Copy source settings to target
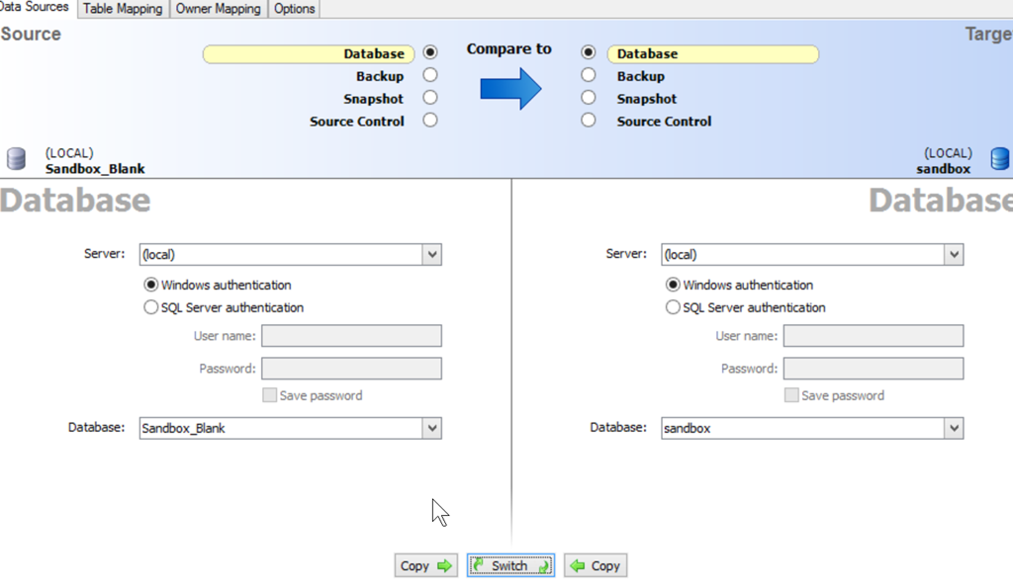 pos(426,566)
